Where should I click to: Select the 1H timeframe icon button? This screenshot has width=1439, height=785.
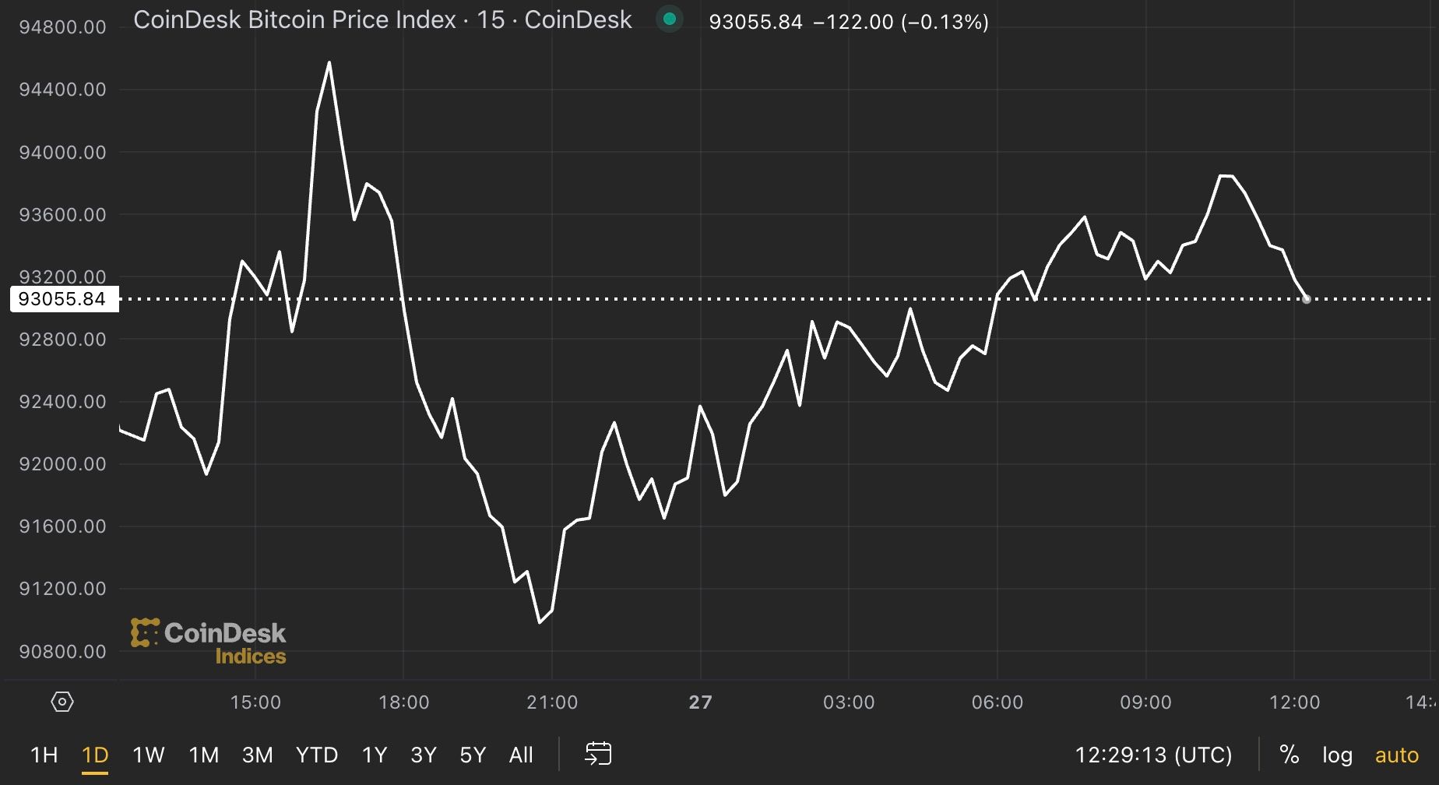tap(44, 754)
